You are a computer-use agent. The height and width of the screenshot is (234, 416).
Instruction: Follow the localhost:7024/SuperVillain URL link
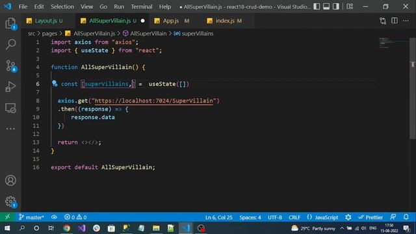(153, 101)
